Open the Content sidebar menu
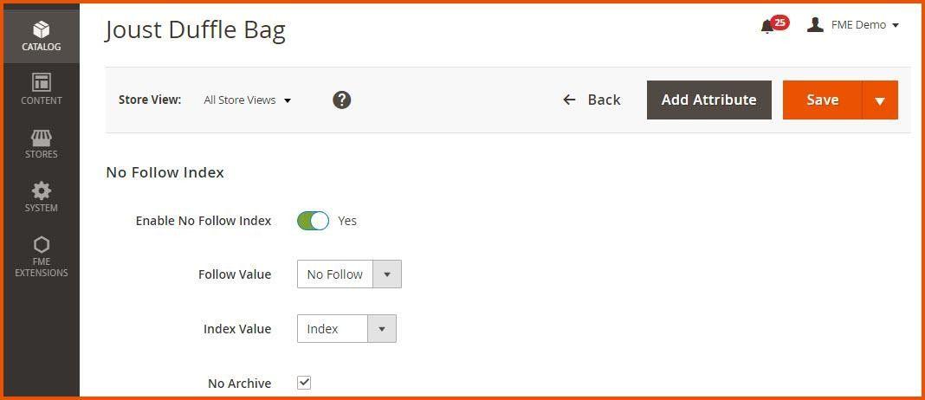The image size is (925, 400). point(41,90)
